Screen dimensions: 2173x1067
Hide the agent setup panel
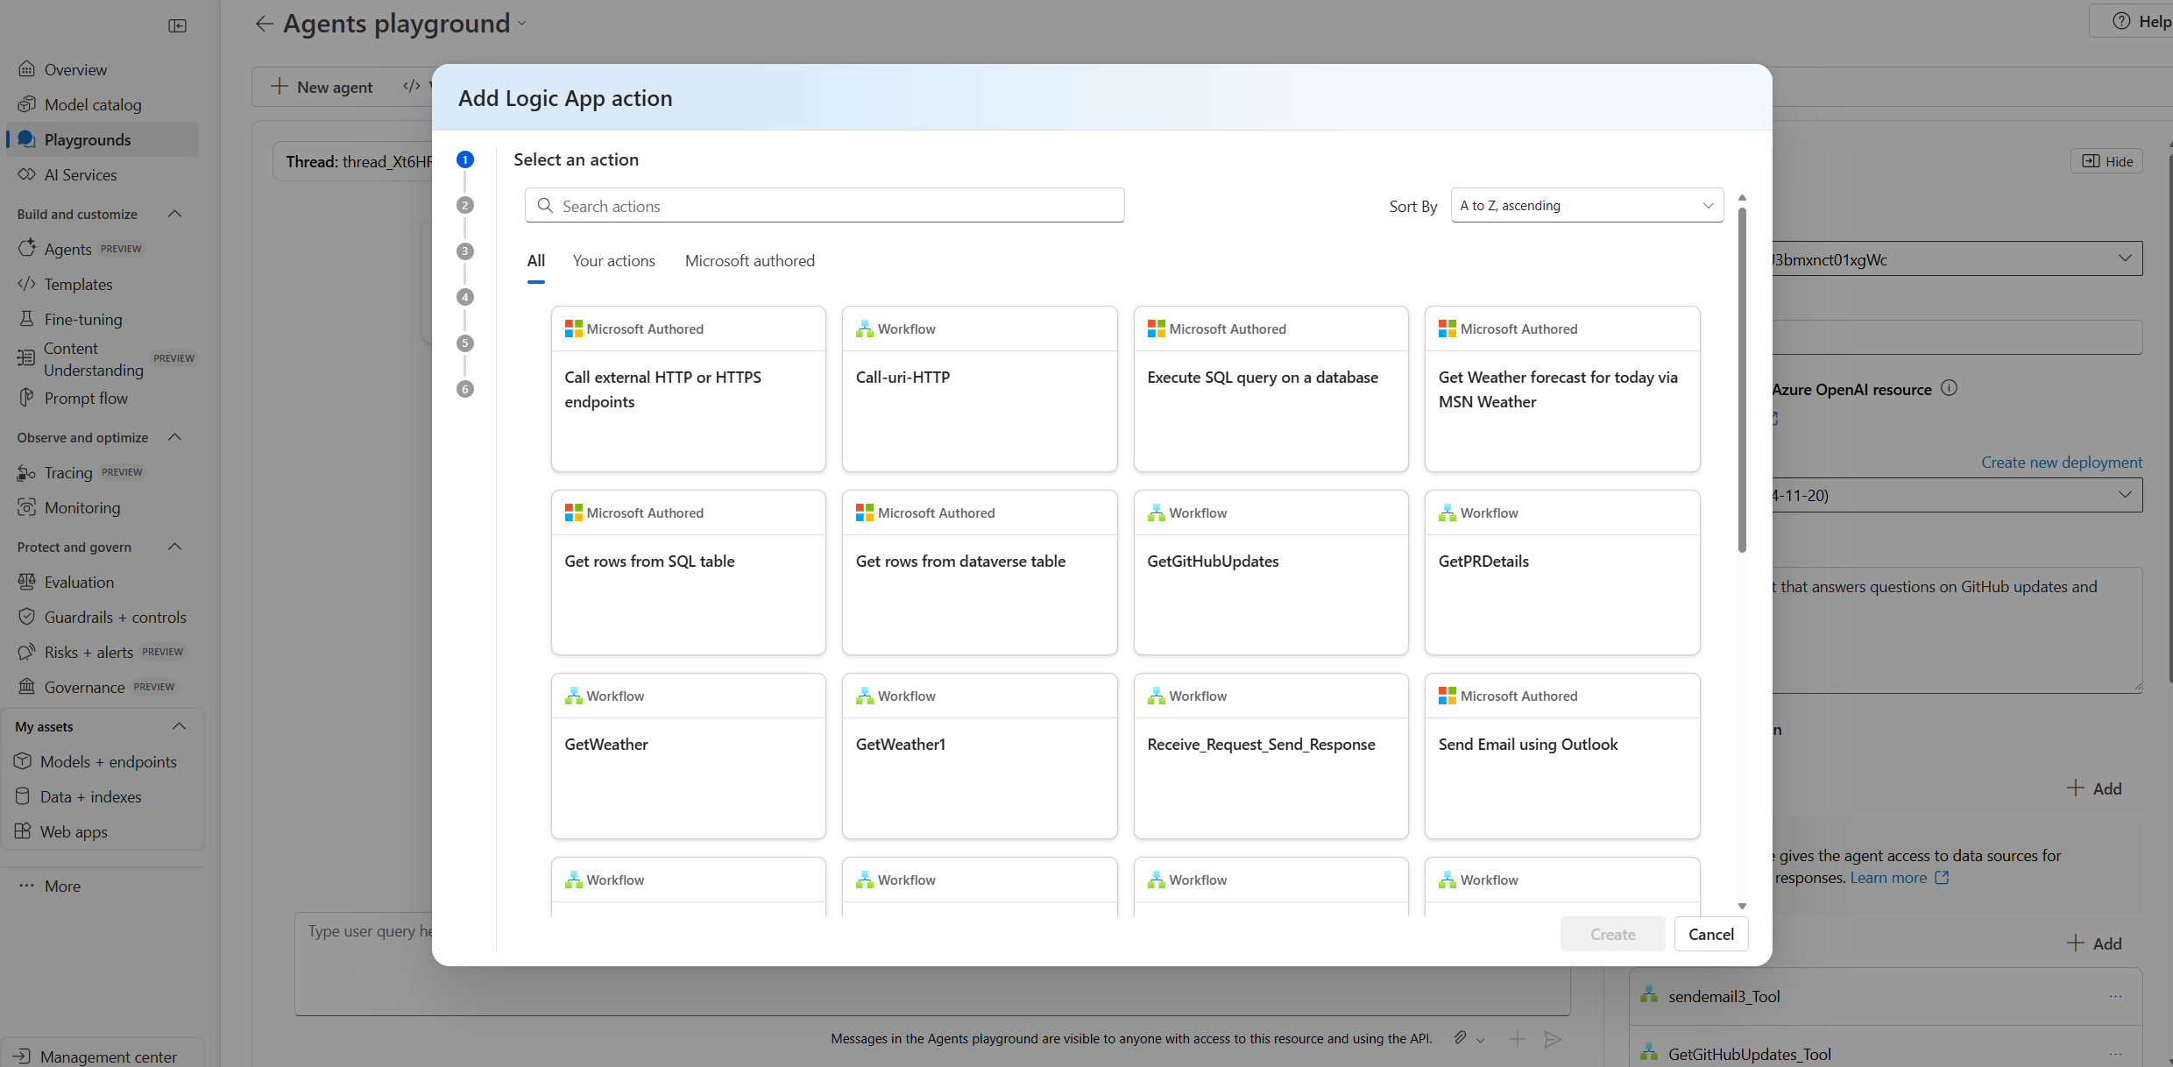(2106, 160)
